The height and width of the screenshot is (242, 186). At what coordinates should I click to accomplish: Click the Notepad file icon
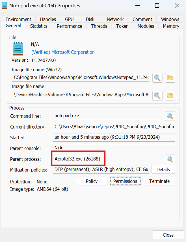tap(18, 48)
